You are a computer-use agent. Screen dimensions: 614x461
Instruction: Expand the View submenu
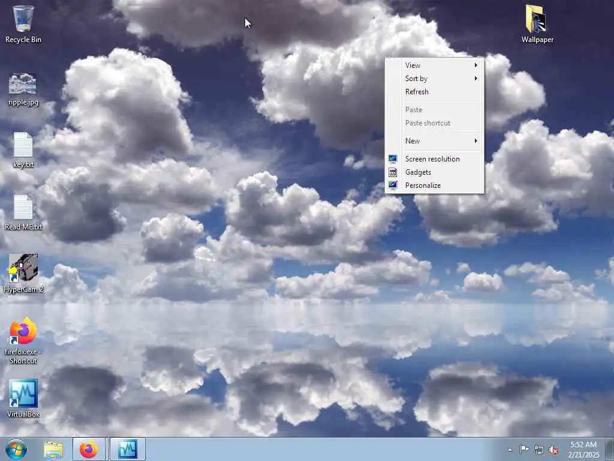(434, 65)
